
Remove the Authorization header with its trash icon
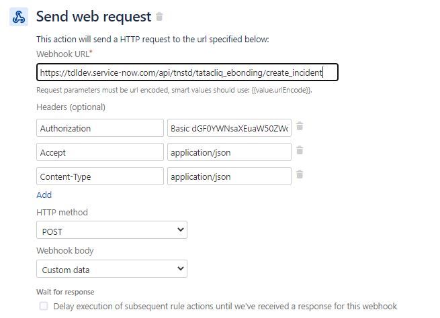300,126
